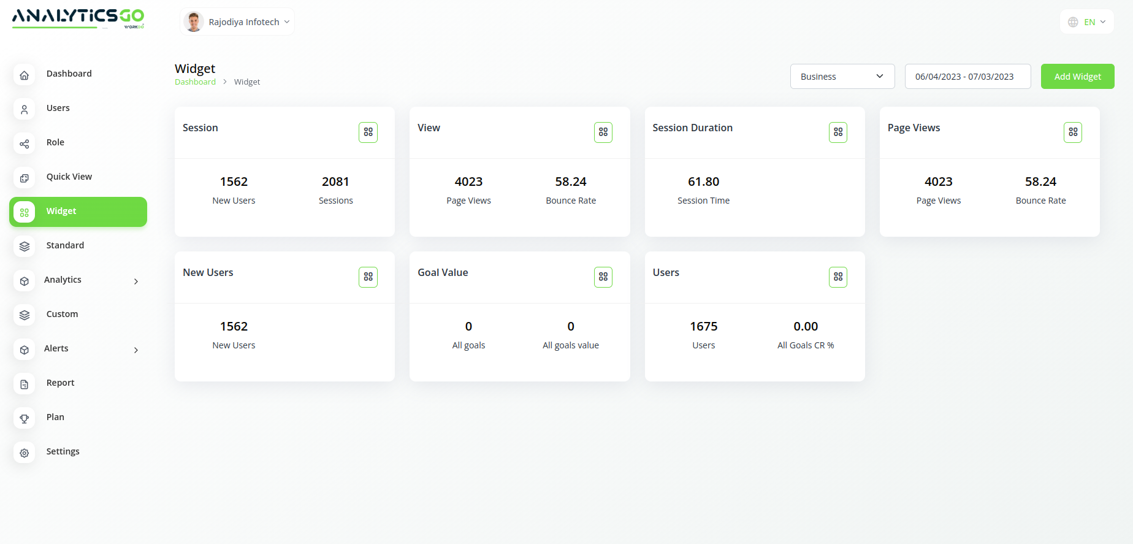Select Standard from the sidebar
The width and height of the screenshot is (1133, 544).
pyautogui.click(x=65, y=245)
